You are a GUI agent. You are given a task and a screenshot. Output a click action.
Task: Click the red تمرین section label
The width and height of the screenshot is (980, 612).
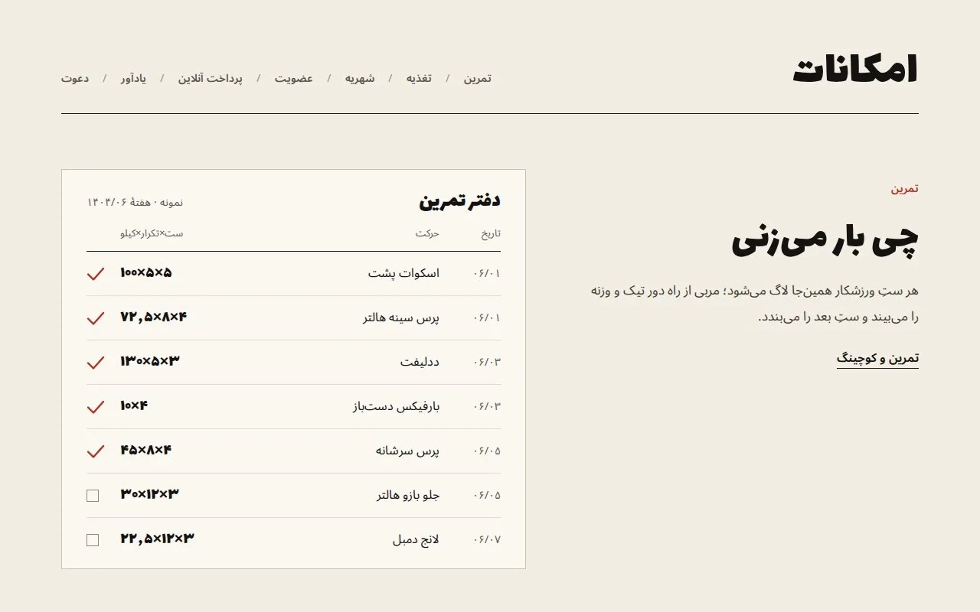904,188
